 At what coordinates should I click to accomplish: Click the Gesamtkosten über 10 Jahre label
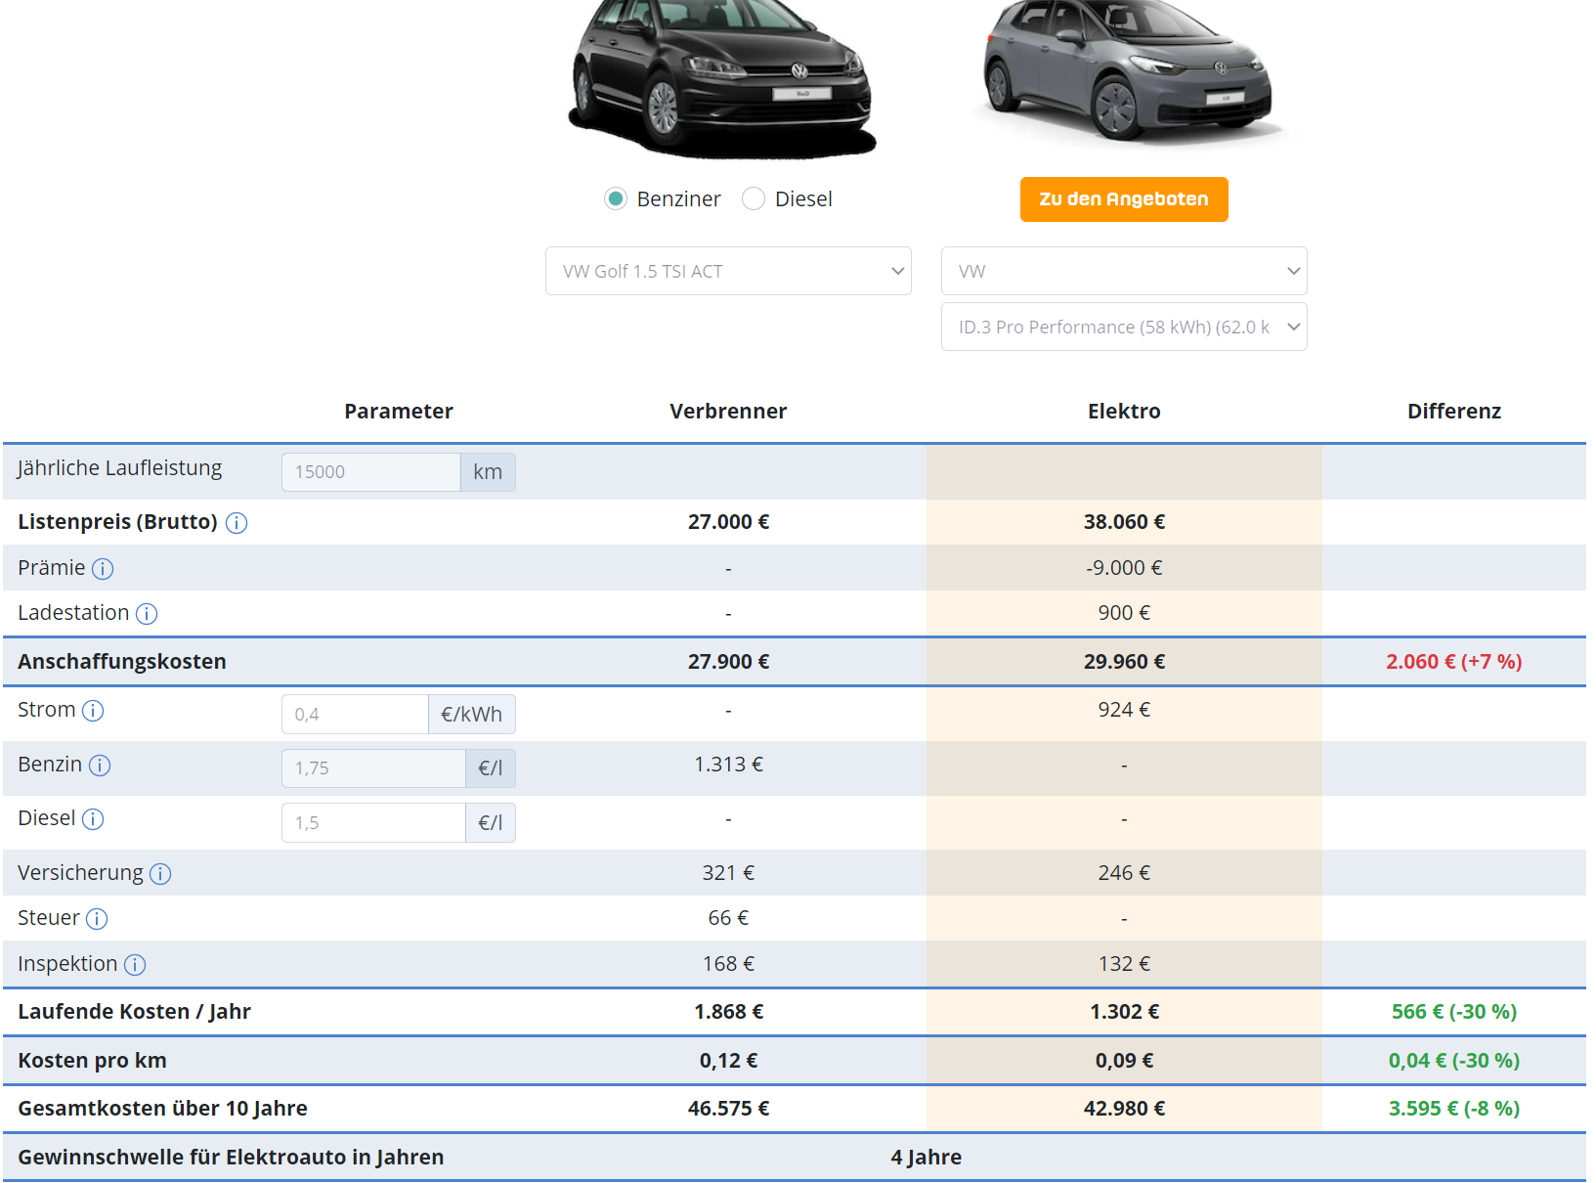162,1109
